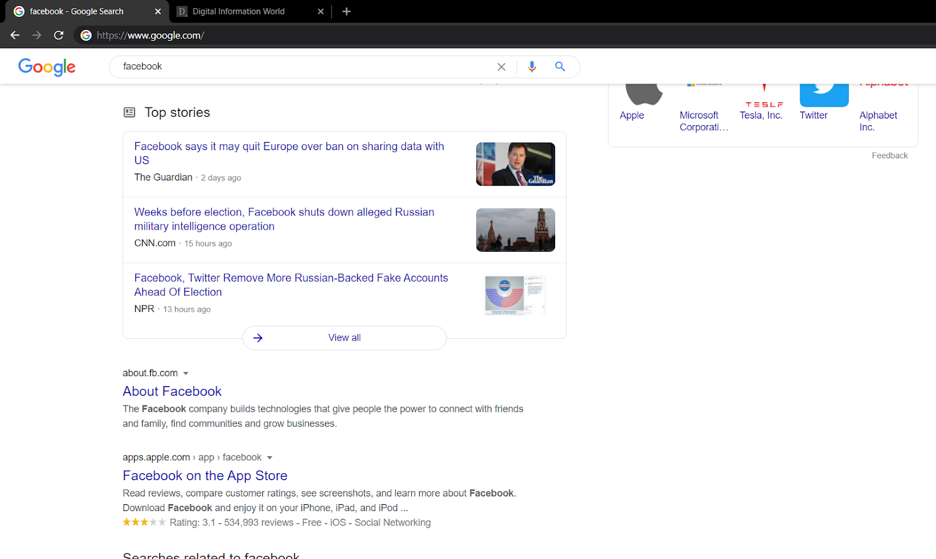Switch to the Digital Information World tab
Viewport: 936px width, 559px height.
(x=250, y=12)
